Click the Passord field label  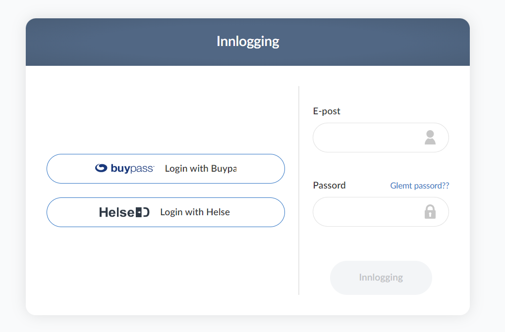click(329, 186)
